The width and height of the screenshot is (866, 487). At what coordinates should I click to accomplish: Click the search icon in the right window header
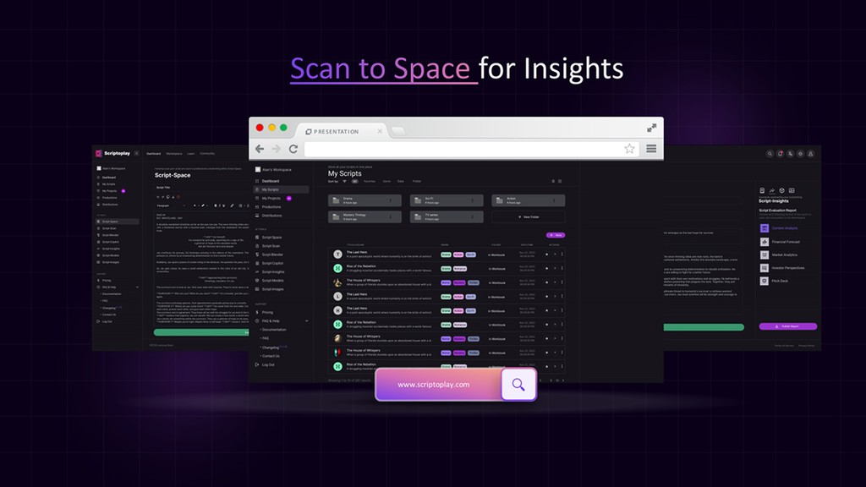(x=770, y=154)
